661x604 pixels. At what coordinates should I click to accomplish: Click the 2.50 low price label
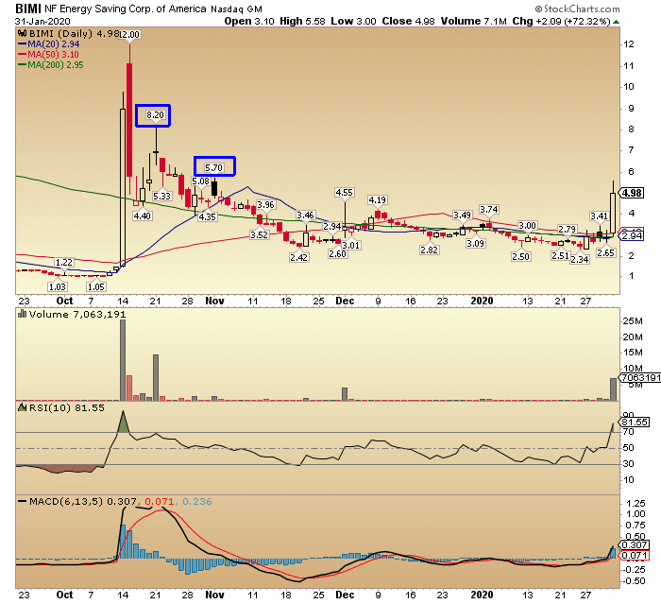click(520, 256)
